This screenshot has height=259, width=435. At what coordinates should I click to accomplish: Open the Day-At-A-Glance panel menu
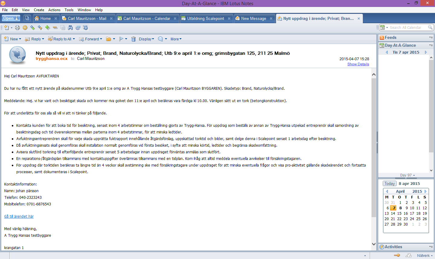(x=431, y=45)
